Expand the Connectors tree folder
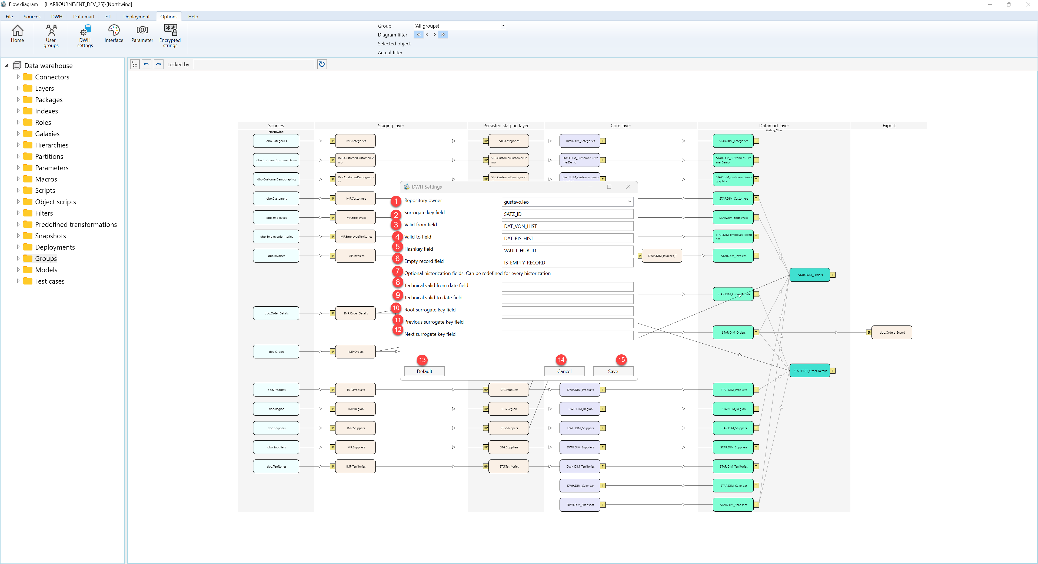This screenshot has width=1038, height=564. point(18,76)
